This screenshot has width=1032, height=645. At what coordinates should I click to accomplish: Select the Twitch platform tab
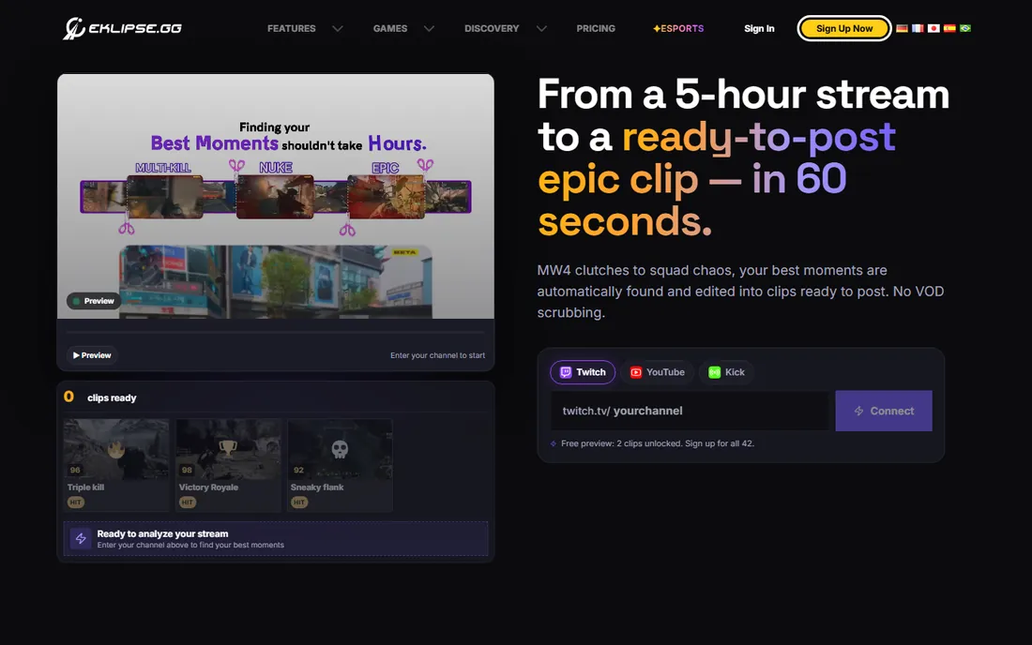coord(583,372)
